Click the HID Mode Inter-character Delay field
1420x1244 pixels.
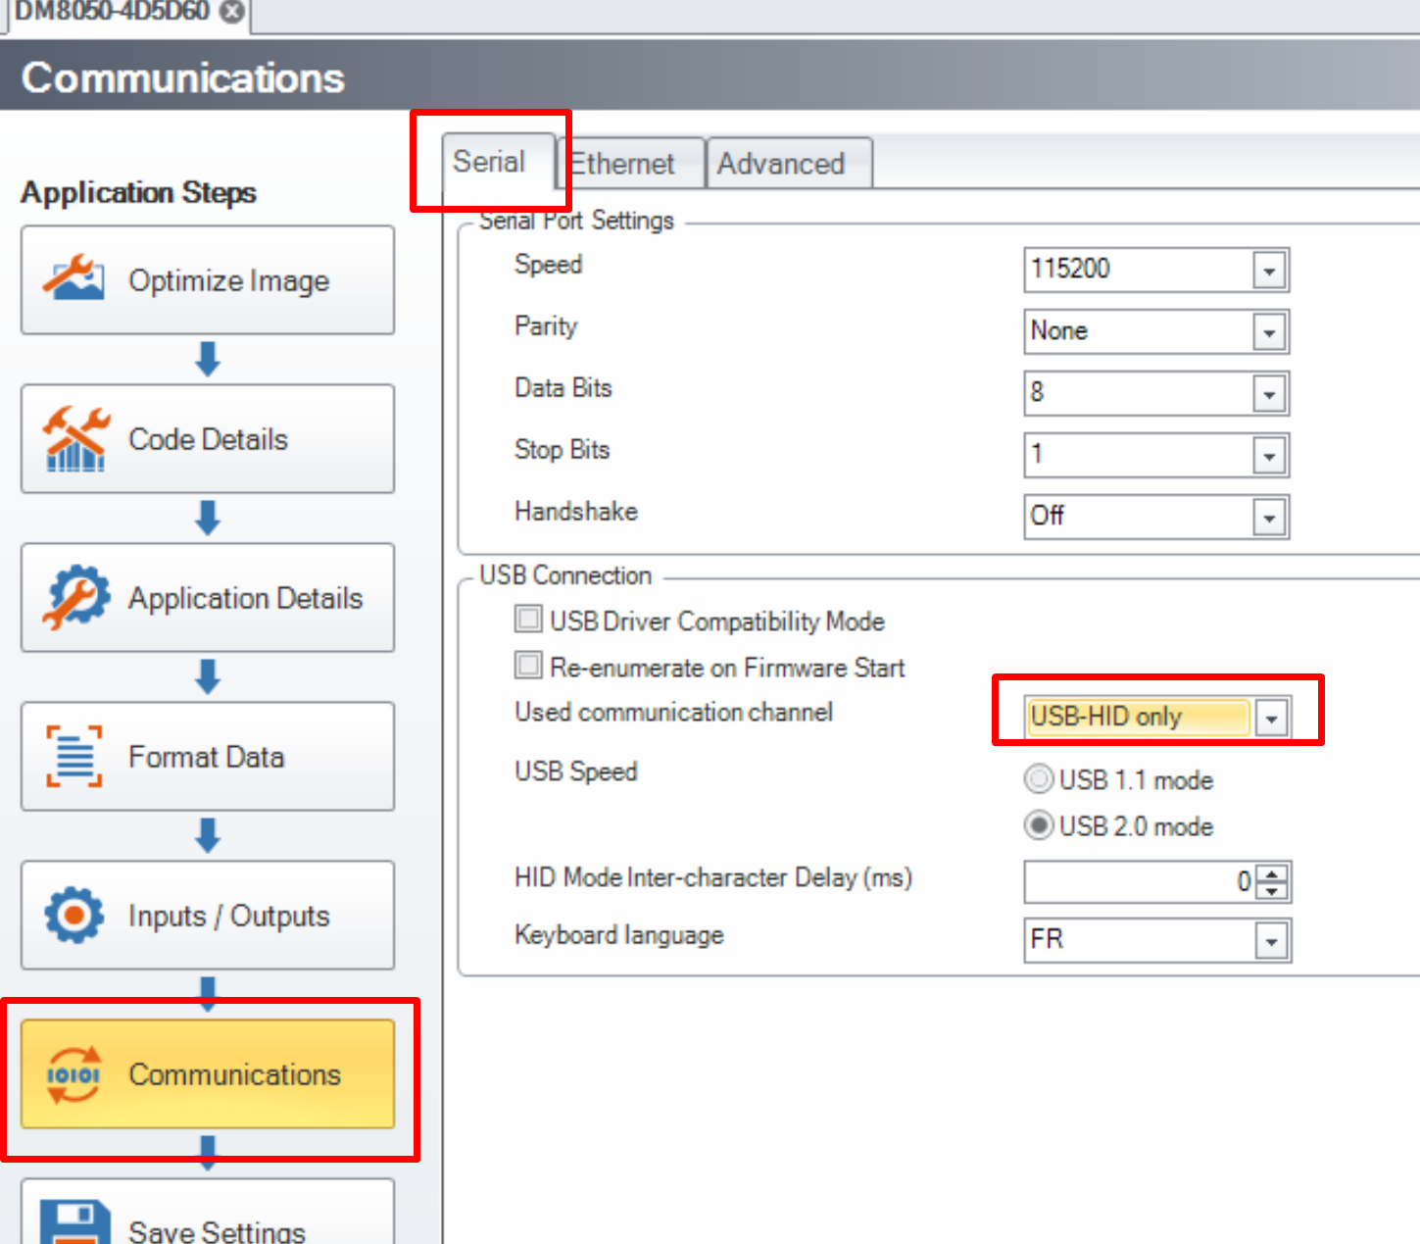pyautogui.click(x=1137, y=882)
